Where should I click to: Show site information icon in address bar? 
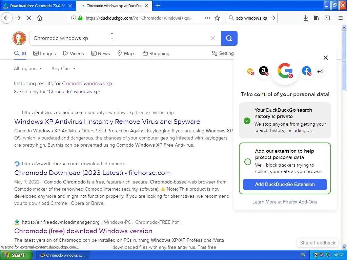(74, 18)
